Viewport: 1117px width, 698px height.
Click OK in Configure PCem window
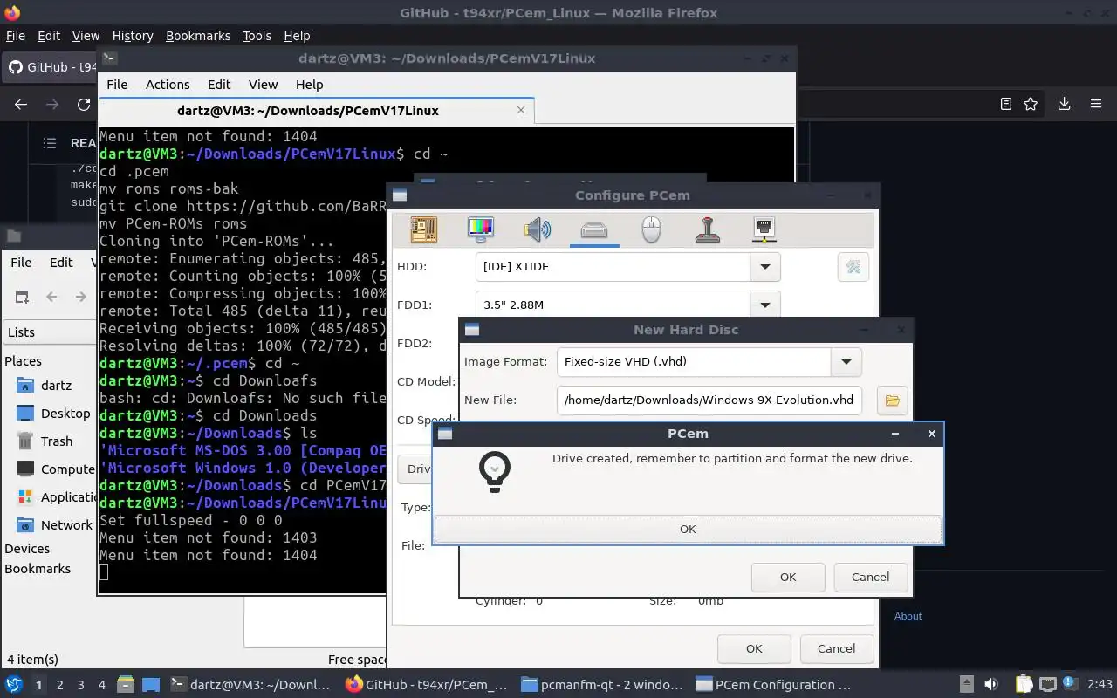pyautogui.click(x=754, y=648)
